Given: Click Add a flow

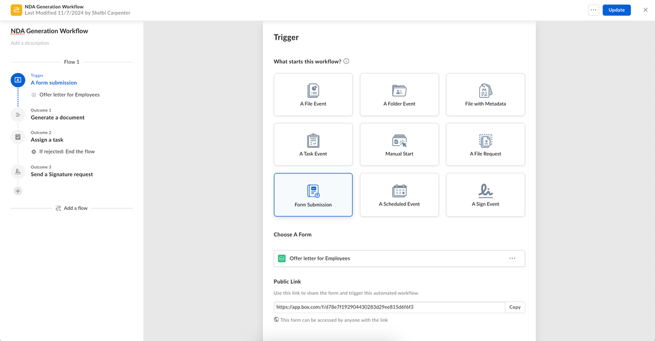Looking at the screenshot, I should [x=72, y=208].
